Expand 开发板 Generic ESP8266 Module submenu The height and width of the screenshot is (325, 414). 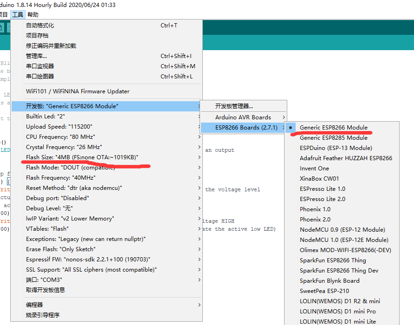pyautogui.click(x=107, y=106)
